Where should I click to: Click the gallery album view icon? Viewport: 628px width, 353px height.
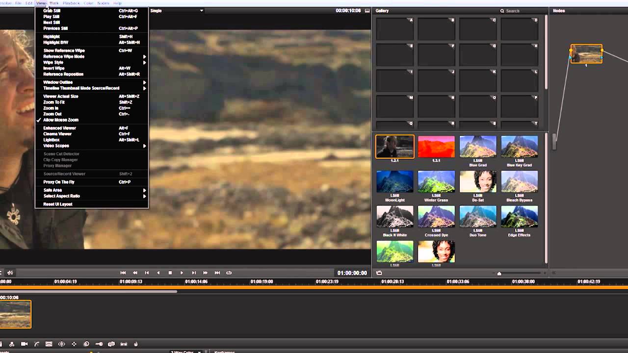pos(379,273)
